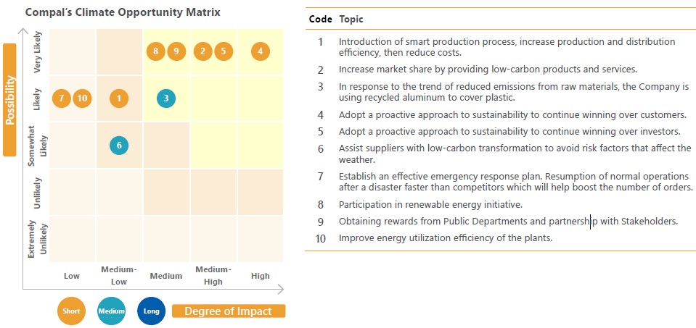
Task: Click the teal circle numbered 6
Action: pyautogui.click(x=119, y=146)
